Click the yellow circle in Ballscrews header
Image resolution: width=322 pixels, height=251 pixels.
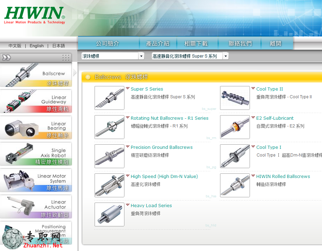point(88,77)
